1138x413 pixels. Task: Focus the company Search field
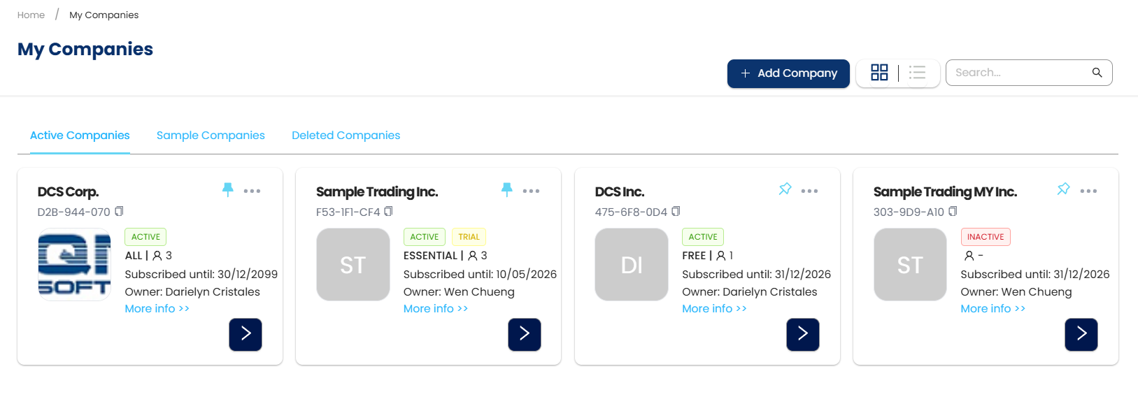tap(1018, 73)
